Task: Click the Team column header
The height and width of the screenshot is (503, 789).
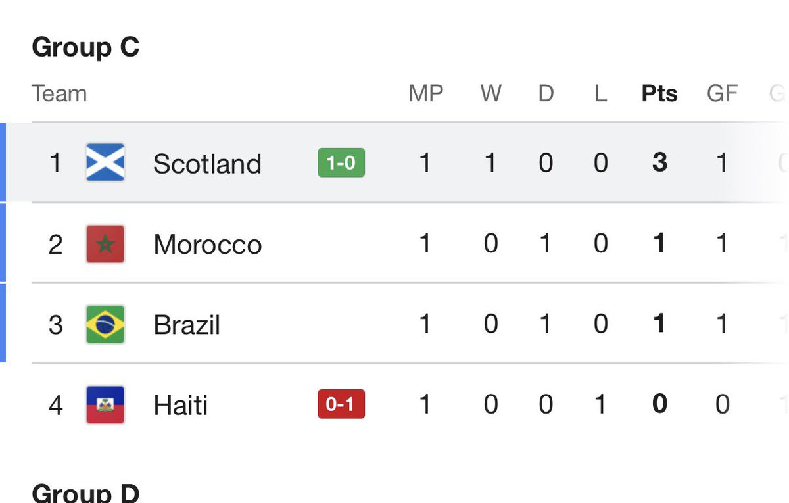Action: (x=59, y=93)
